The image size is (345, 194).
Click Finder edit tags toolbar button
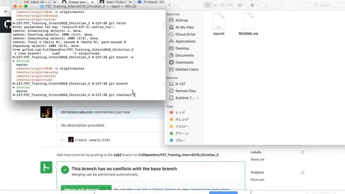(279, 5)
